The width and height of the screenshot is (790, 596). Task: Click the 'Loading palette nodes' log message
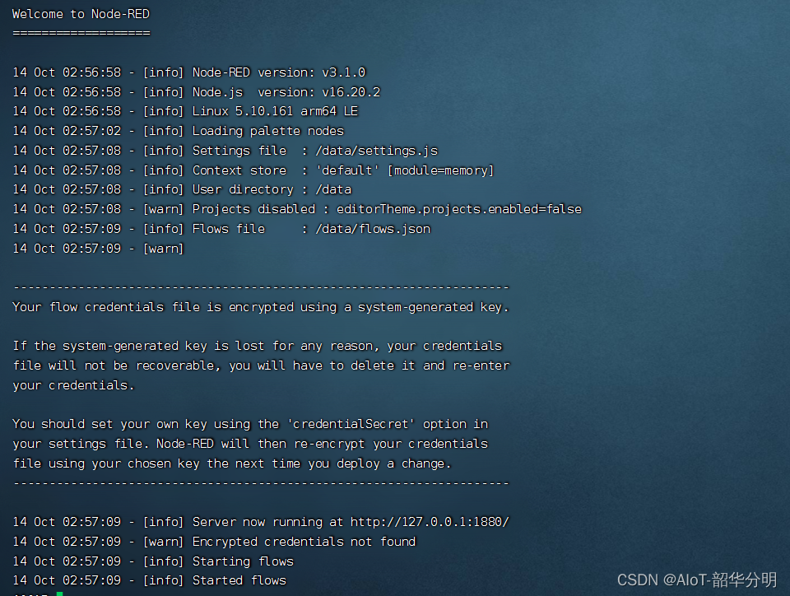(x=268, y=131)
